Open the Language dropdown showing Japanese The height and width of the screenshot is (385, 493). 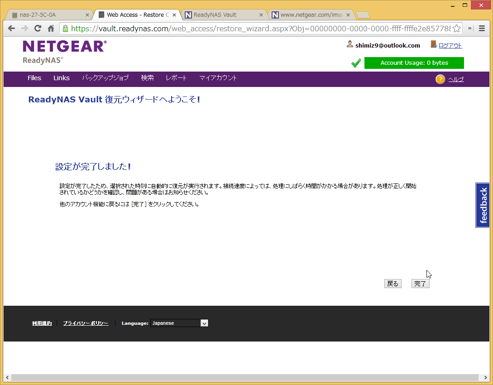(x=179, y=323)
